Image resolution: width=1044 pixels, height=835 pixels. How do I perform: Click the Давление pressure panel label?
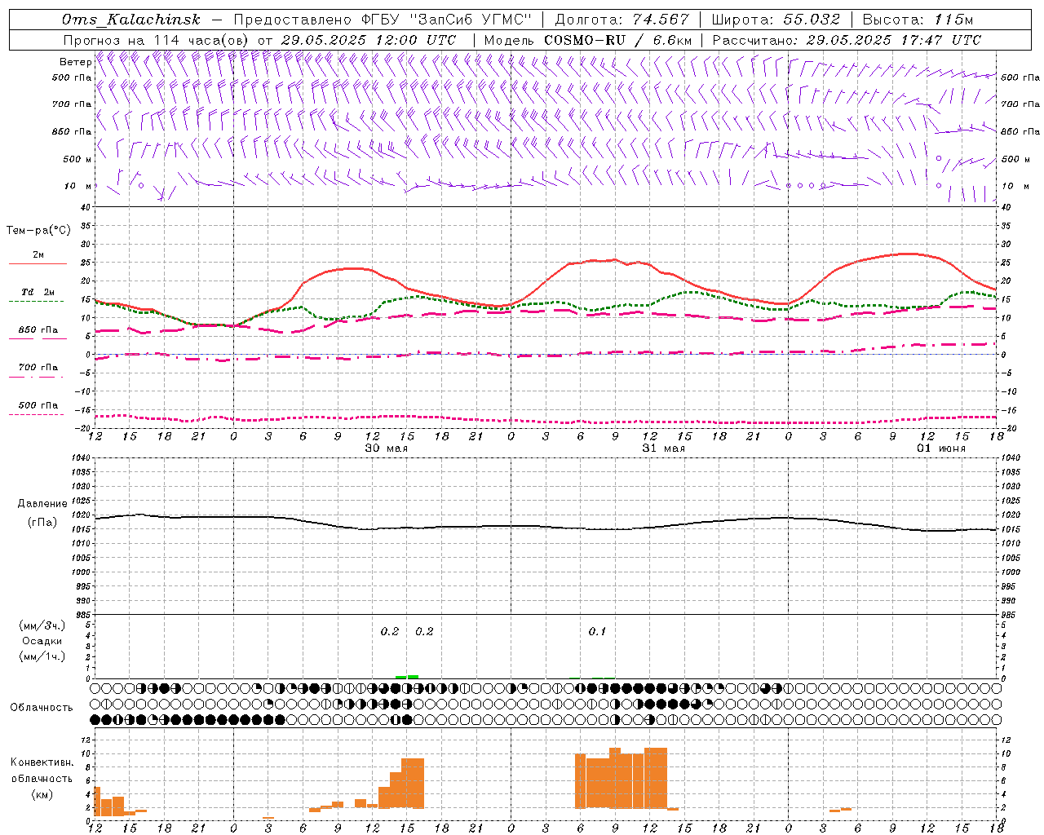(42, 504)
